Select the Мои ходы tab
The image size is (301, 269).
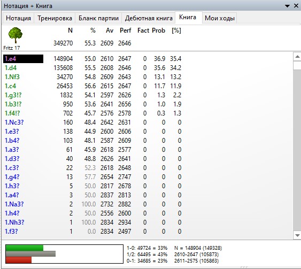(219, 18)
